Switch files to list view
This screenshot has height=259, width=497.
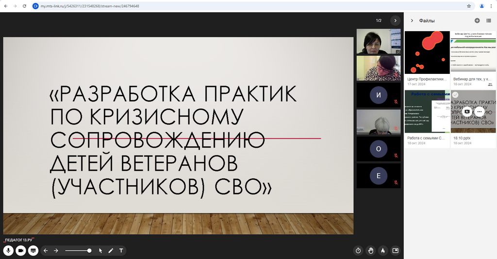click(489, 20)
